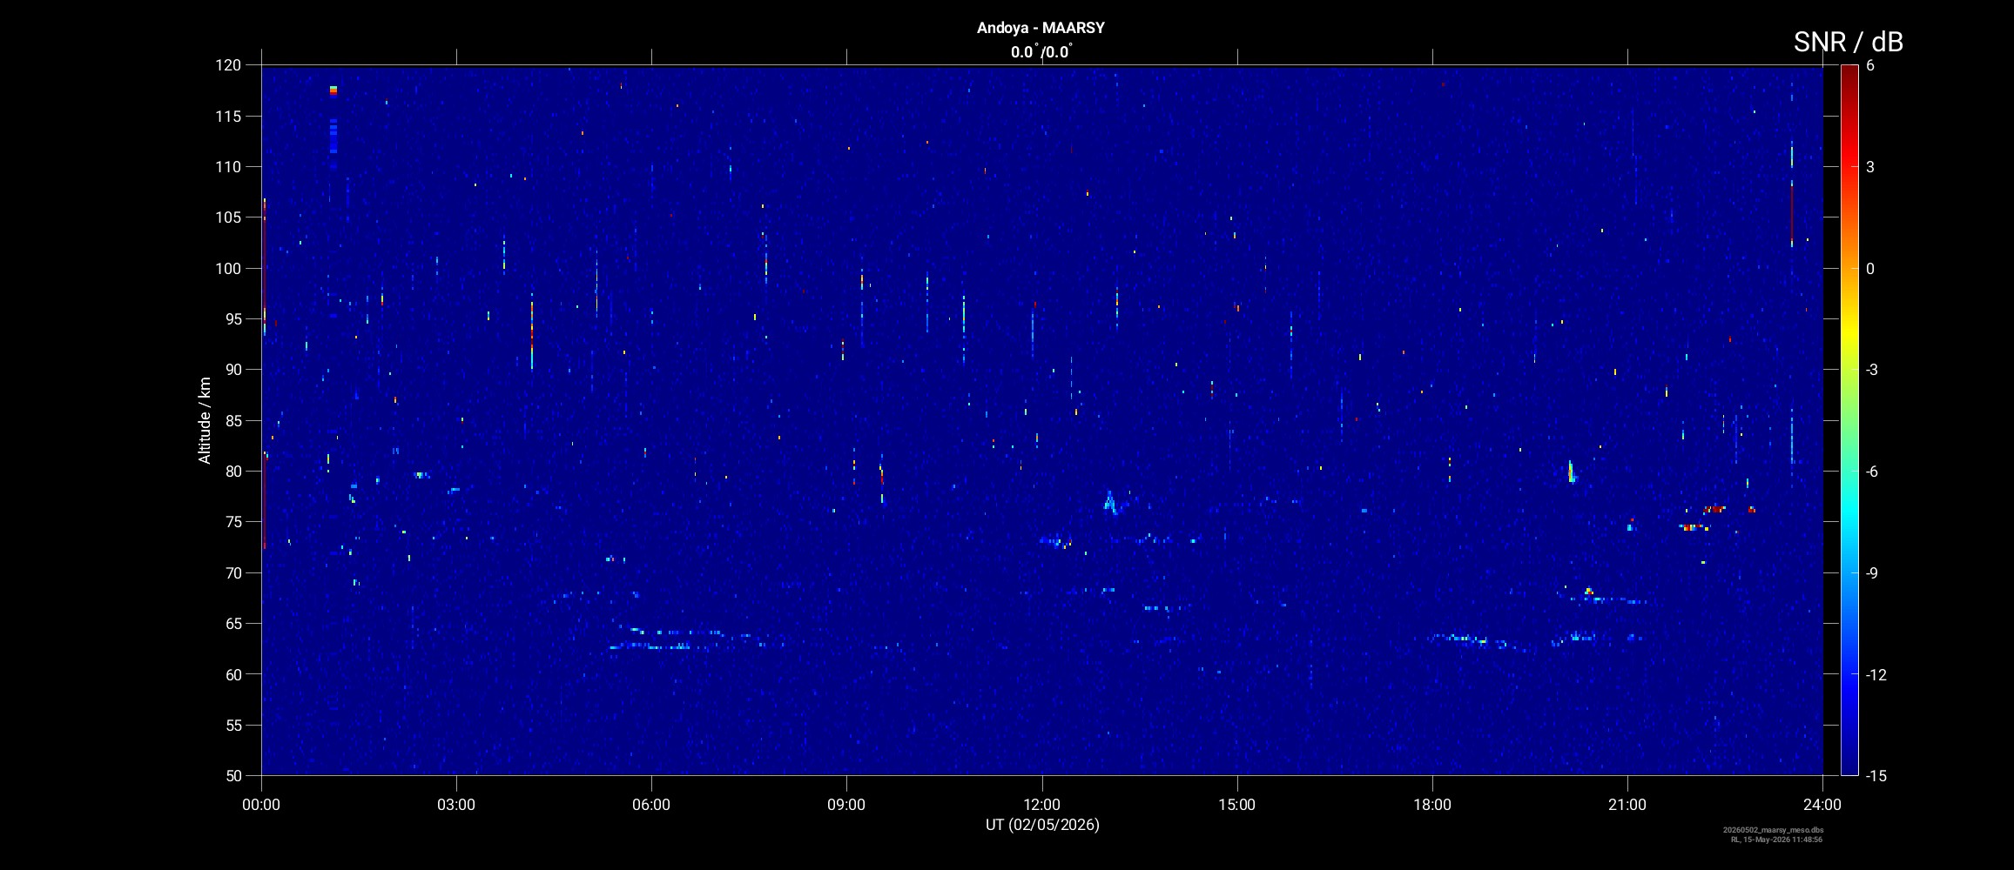This screenshot has height=870, width=2014.
Task: Click the colorbar tick label "-12"
Action: tap(1876, 674)
